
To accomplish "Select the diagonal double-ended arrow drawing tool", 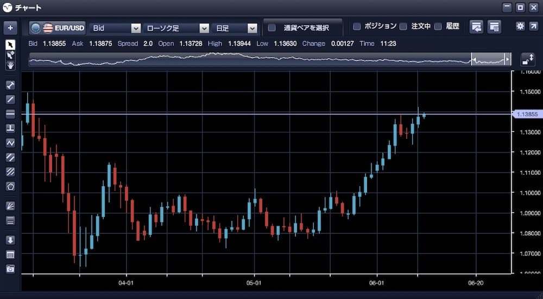I will [x=10, y=85].
